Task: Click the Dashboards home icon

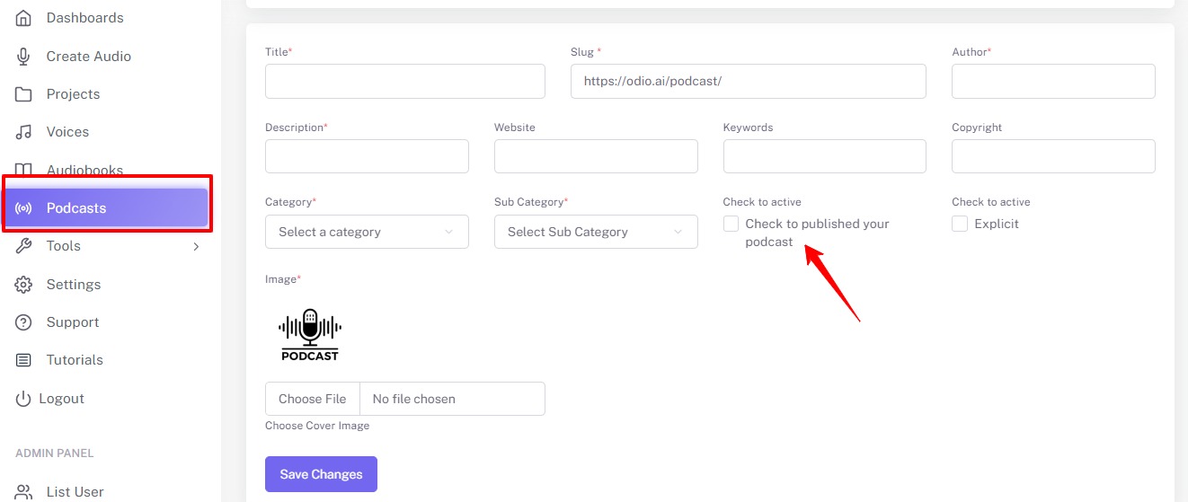Action: [x=24, y=18]
